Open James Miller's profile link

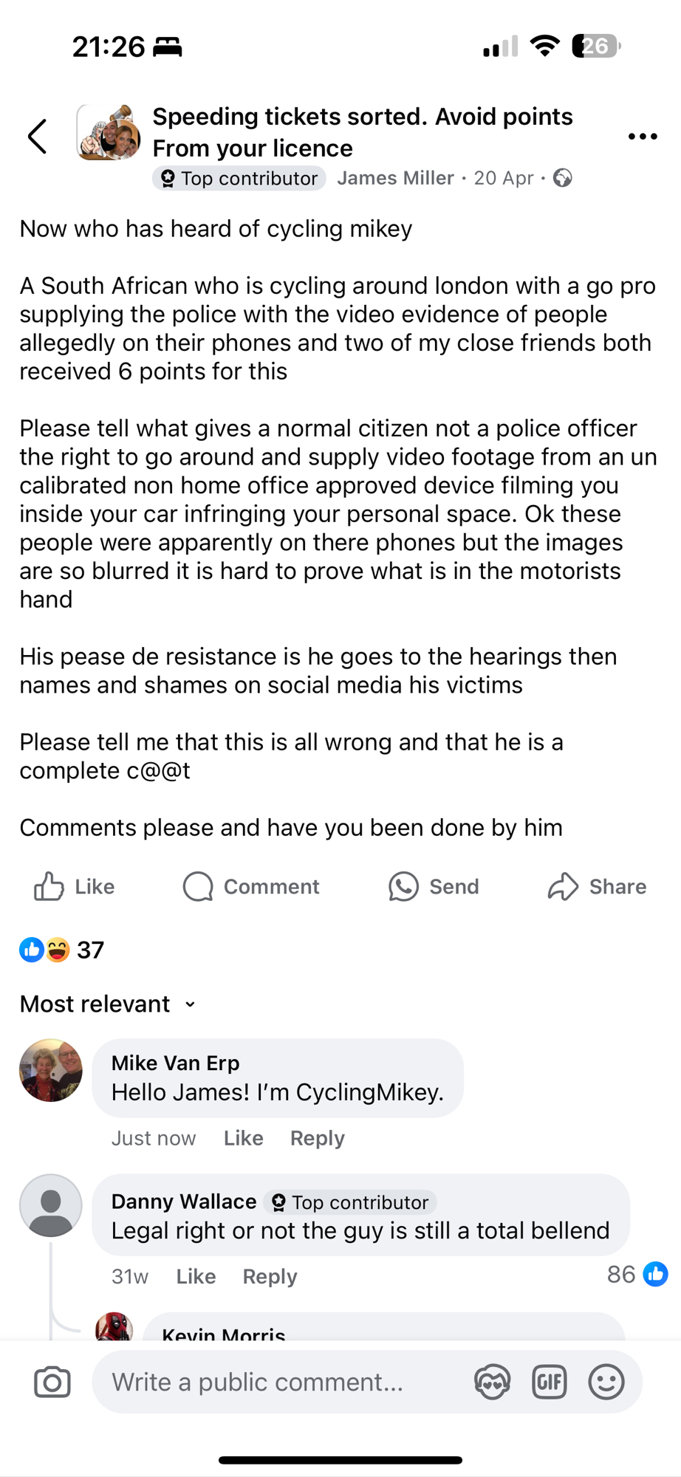(x=395, y=178)
